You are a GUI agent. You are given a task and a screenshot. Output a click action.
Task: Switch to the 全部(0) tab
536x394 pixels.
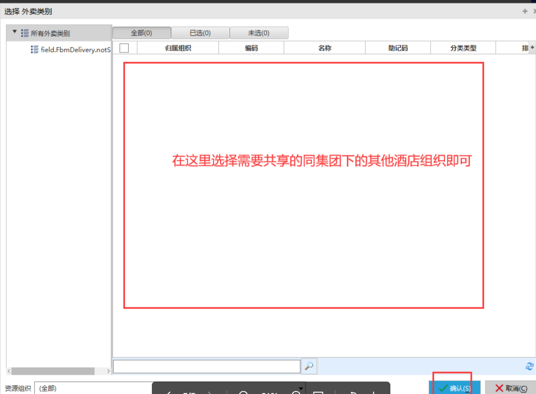[142, 33]
